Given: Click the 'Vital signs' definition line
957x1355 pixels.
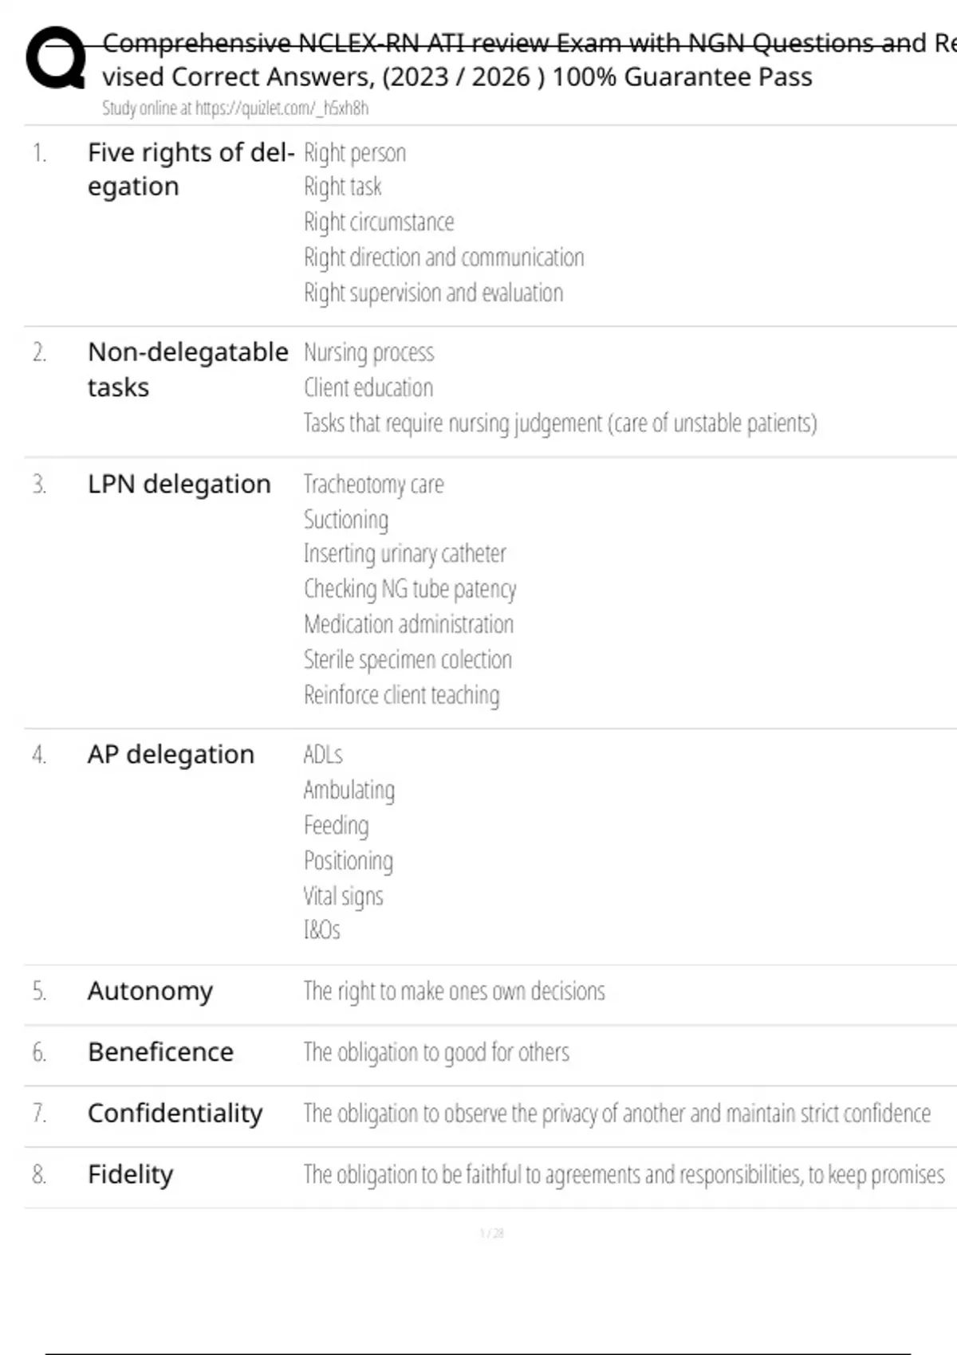Looking at the screenshot, I should click(x=343, y=897).
